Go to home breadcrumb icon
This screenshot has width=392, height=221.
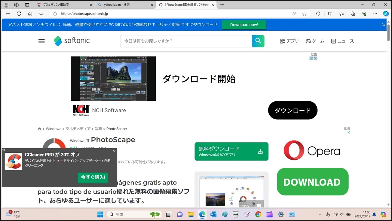coord(39,129)
